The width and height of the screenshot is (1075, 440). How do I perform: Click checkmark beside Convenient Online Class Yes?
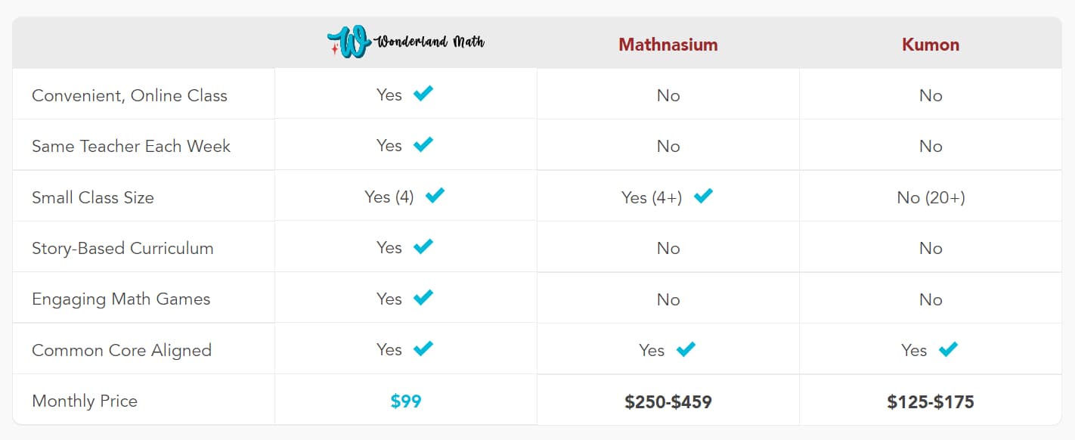tap(423, 94)
